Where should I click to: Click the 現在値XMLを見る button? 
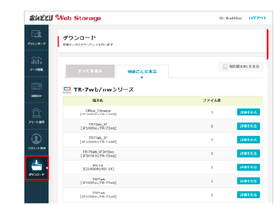(241, 67)
